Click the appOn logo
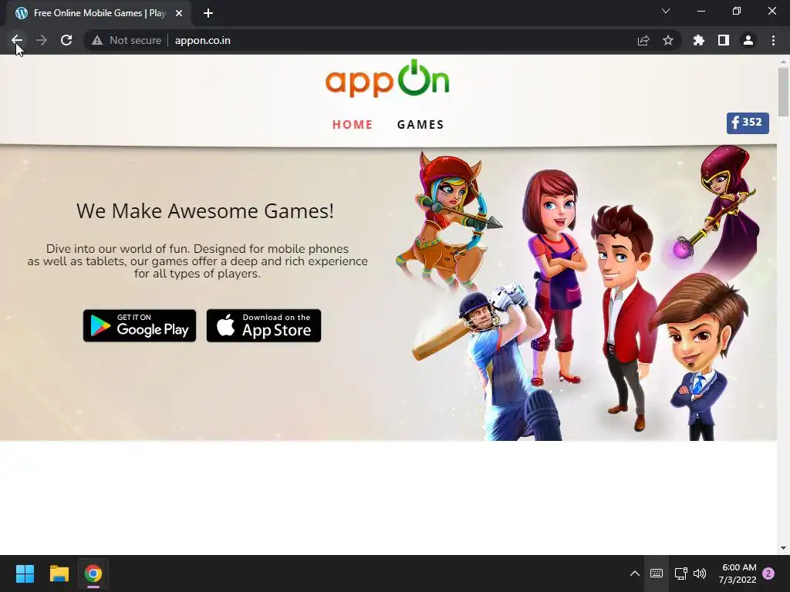Image resolution: width=790 pixels, height=592 pixels. pos(387,79)
